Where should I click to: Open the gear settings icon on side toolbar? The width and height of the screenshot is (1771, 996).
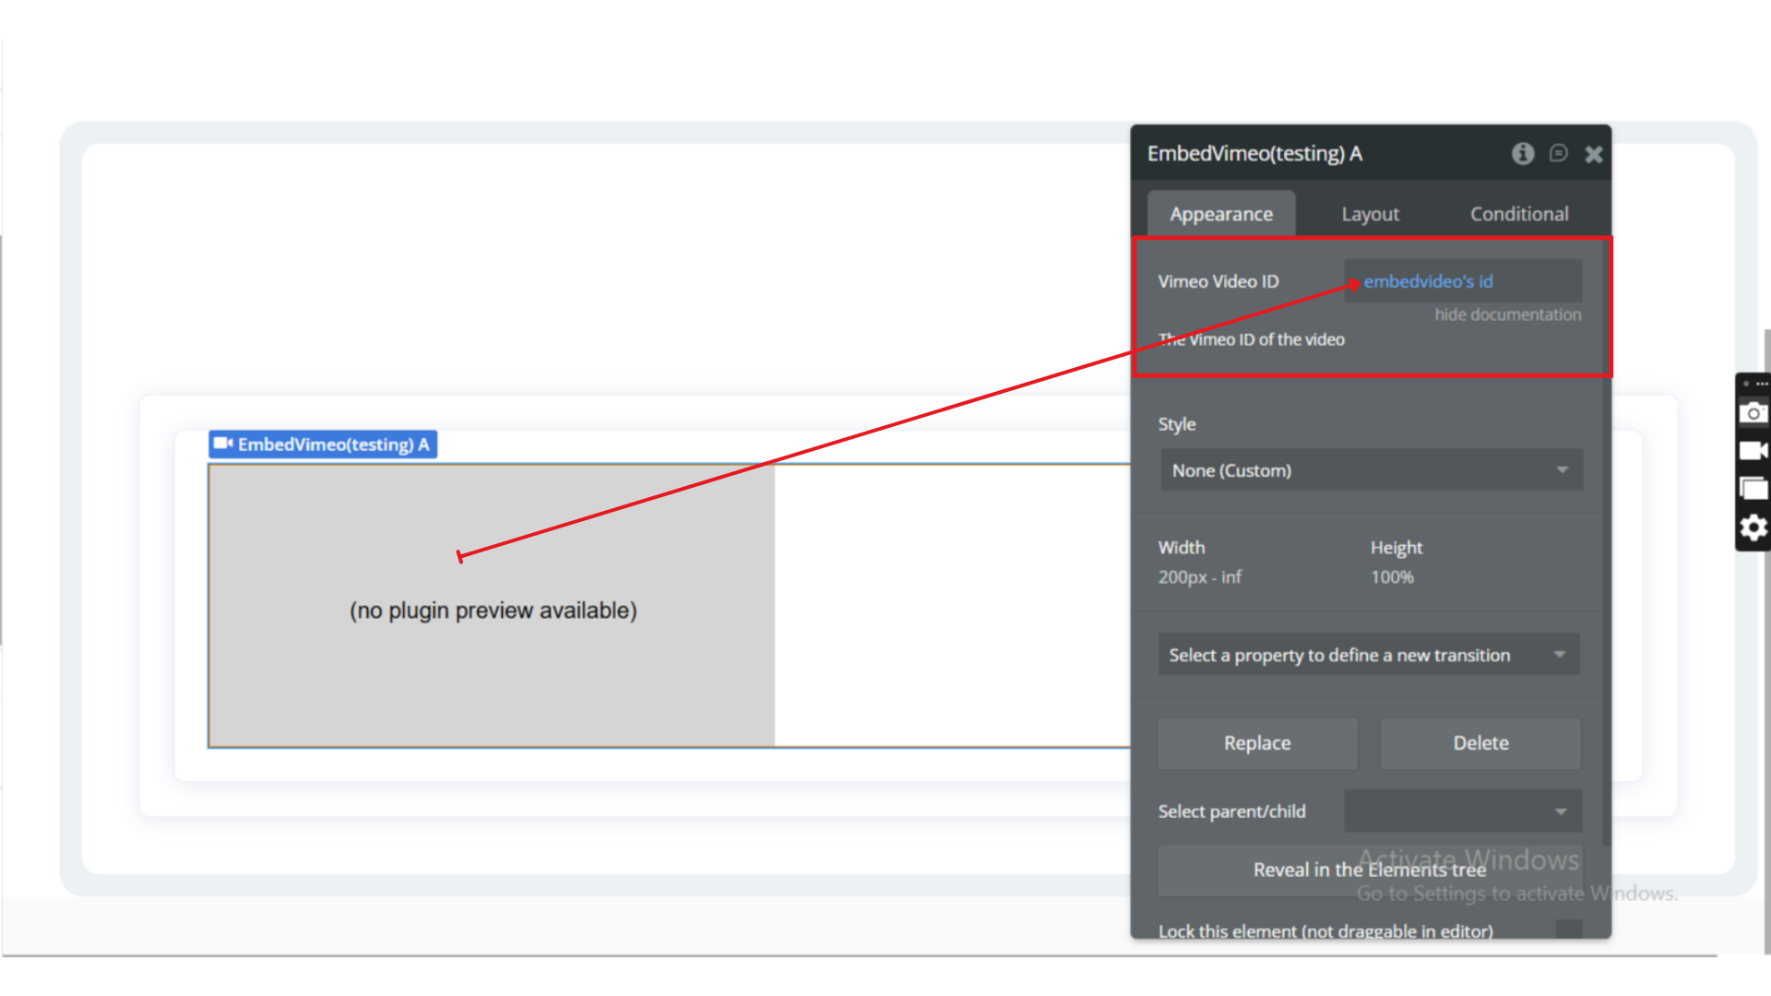pyautogui.click(x=1753, y=528)
